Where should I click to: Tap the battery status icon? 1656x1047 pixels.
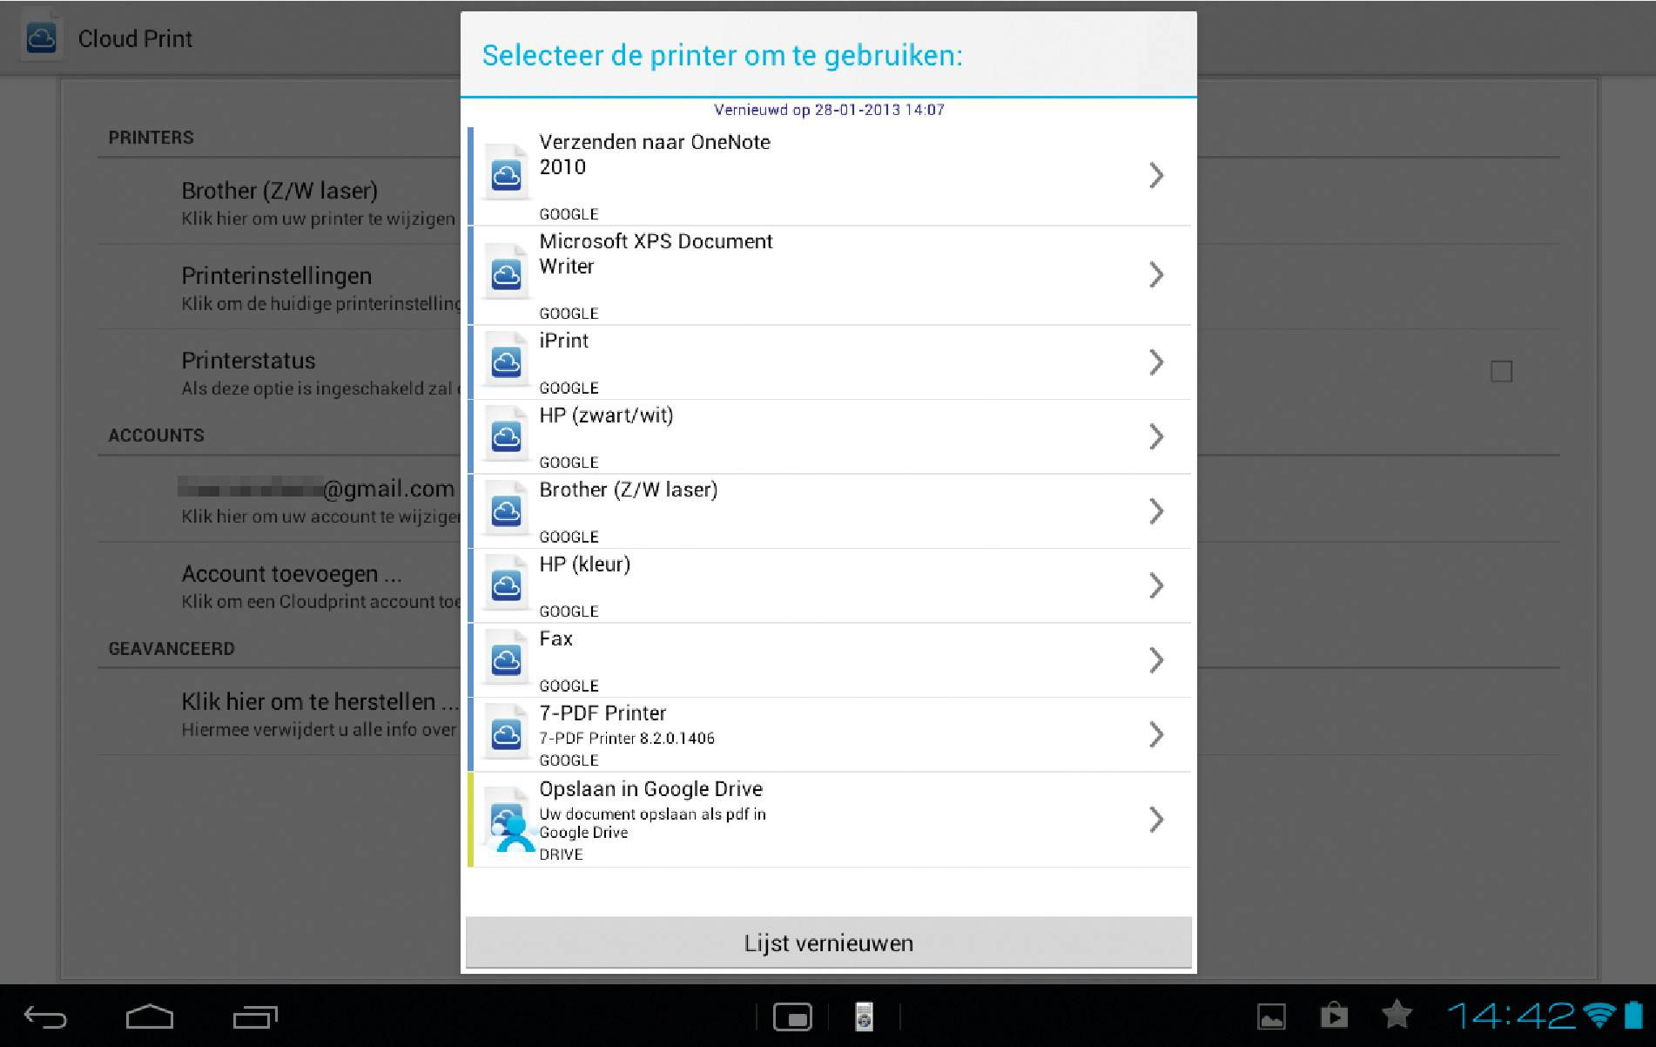click(x=1633, y=1015)
